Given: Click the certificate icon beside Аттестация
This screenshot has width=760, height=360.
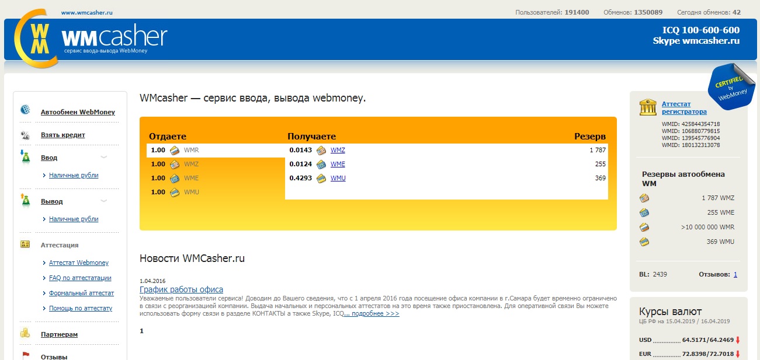Looking at the screenshot, I should [x=25, y=244].
